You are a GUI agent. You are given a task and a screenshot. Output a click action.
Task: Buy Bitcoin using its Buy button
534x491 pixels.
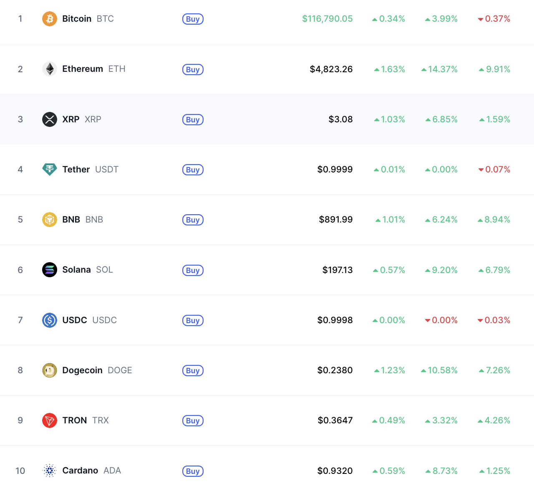point(193,19)
